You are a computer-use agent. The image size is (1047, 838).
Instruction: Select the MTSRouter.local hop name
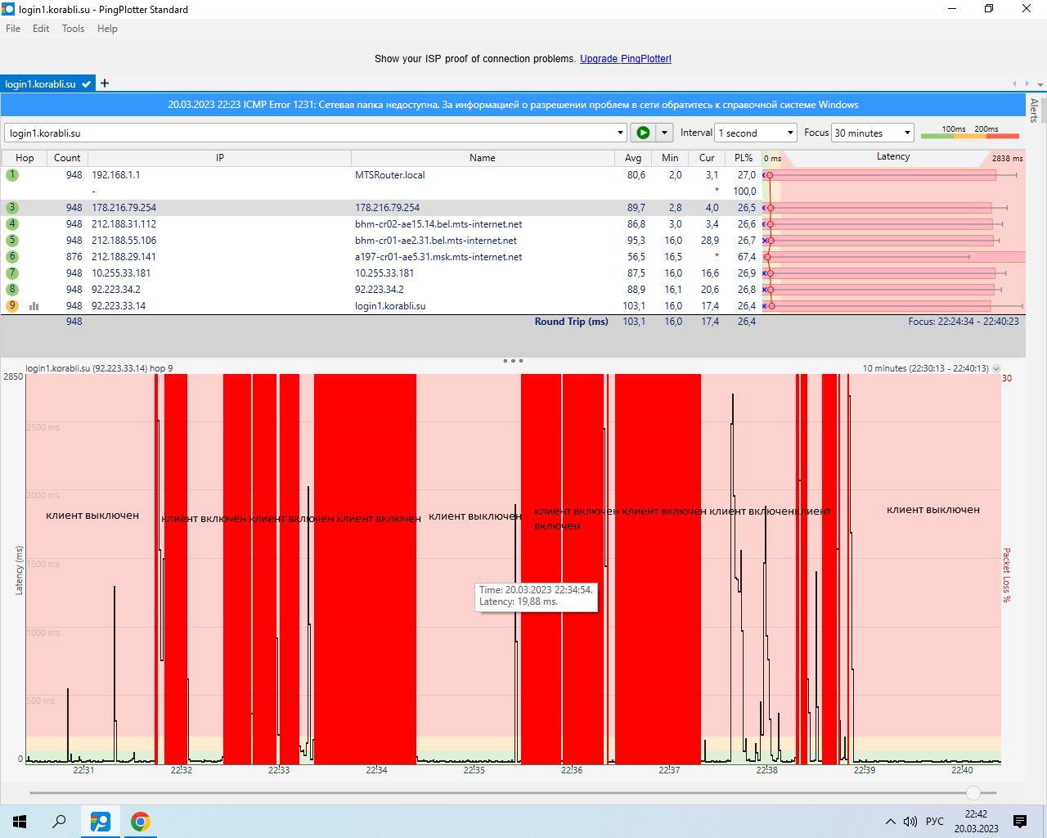point(389,175)
